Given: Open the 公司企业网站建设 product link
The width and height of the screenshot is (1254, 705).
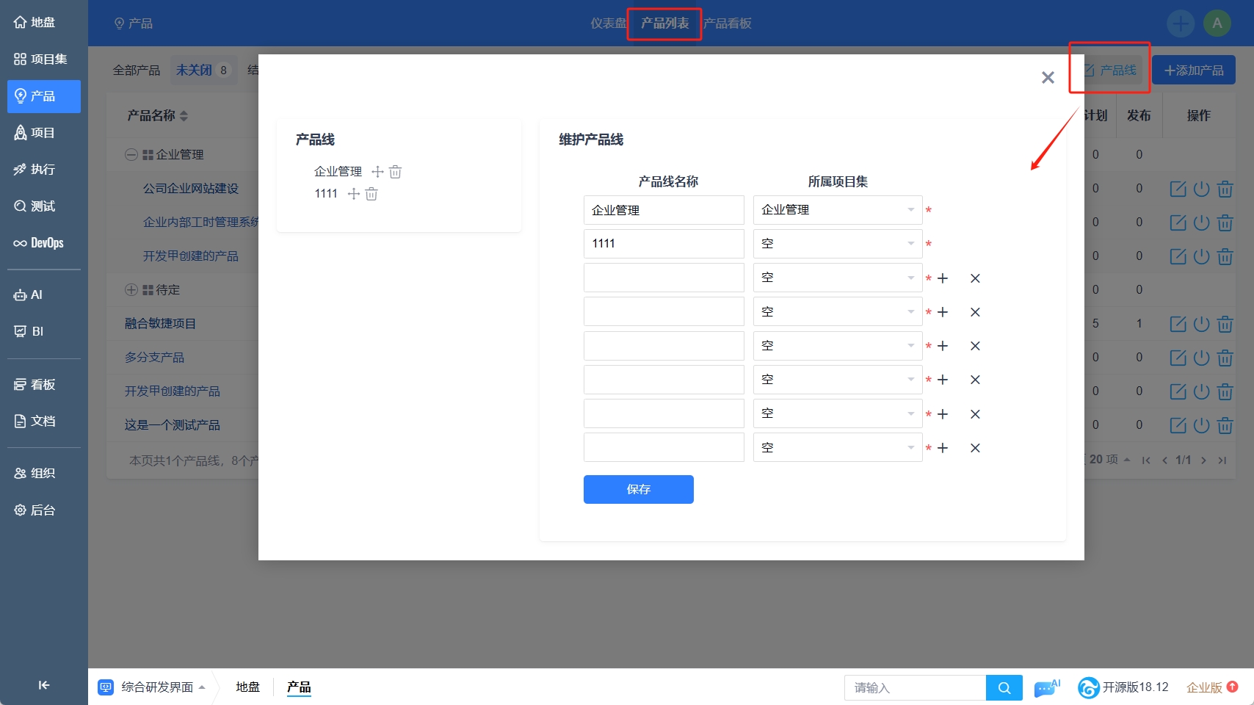Looking at the screenshot, I should tap(191, 189).
